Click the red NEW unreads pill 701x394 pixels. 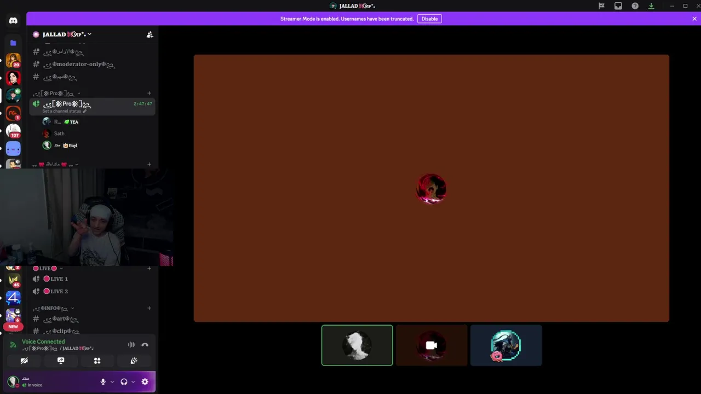[13, 327]
